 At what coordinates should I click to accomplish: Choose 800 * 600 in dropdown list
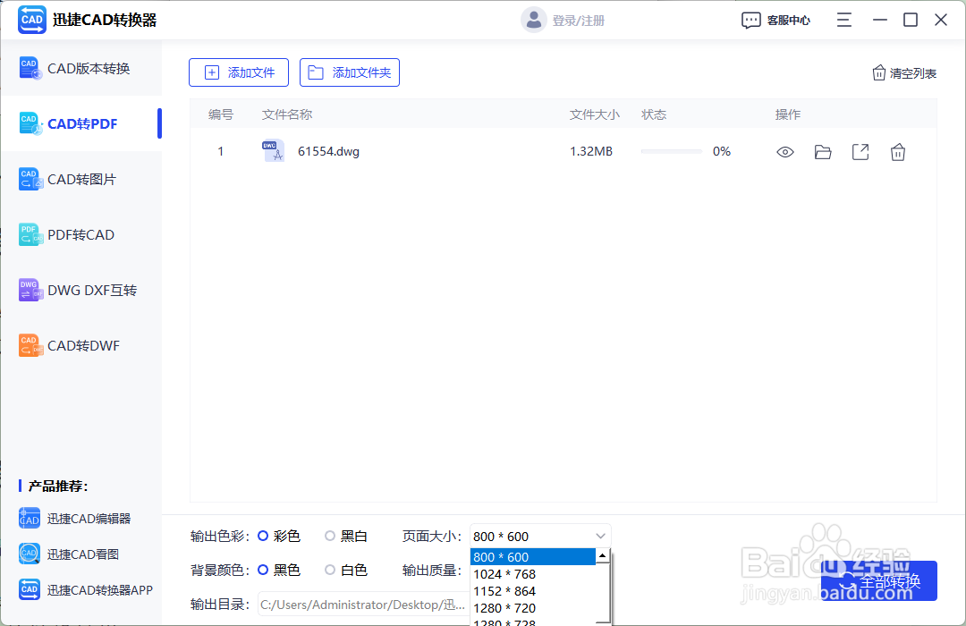click(533, 557)
